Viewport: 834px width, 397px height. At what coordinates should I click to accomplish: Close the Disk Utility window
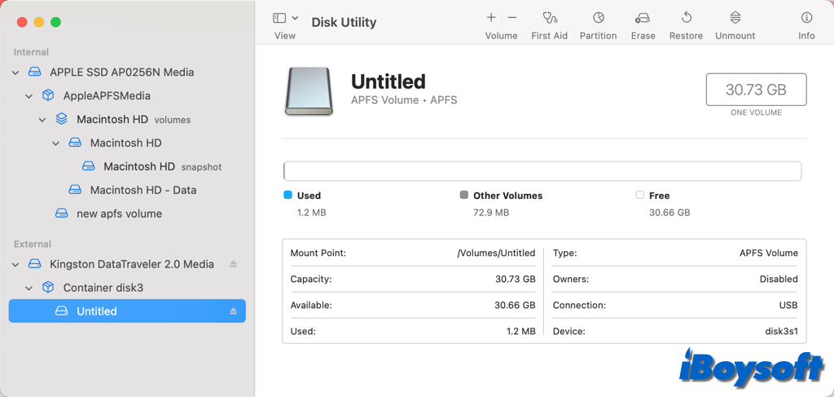[x=22, y=22]
